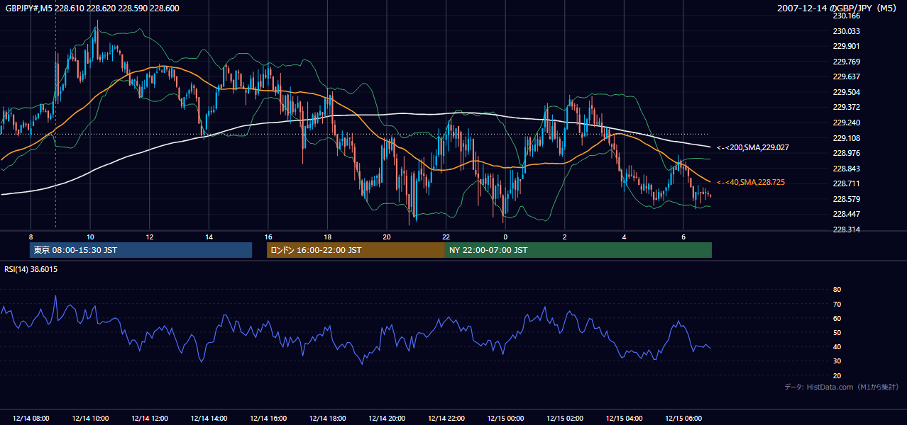Click the 12/15 04:00 time label
The image size is (907, 425).
pyautogui.click(x=624, y=419)
